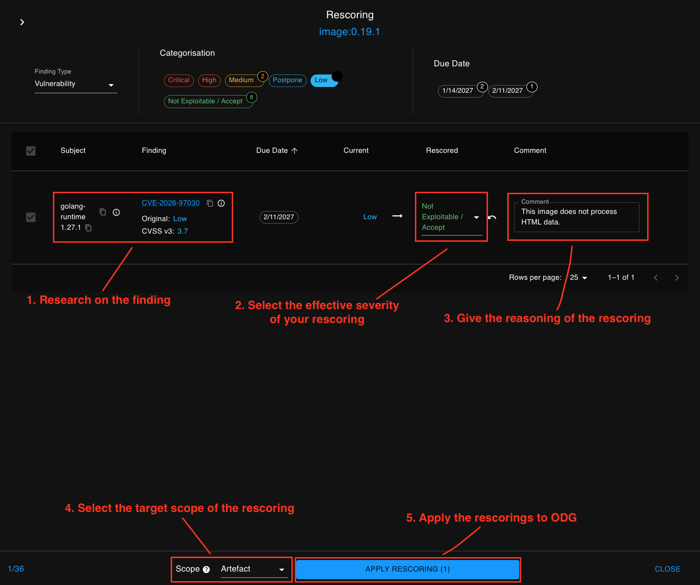Click the CVSS v3 score 3.7
Screen dimensions: 700x585
(x=183, y=231)
